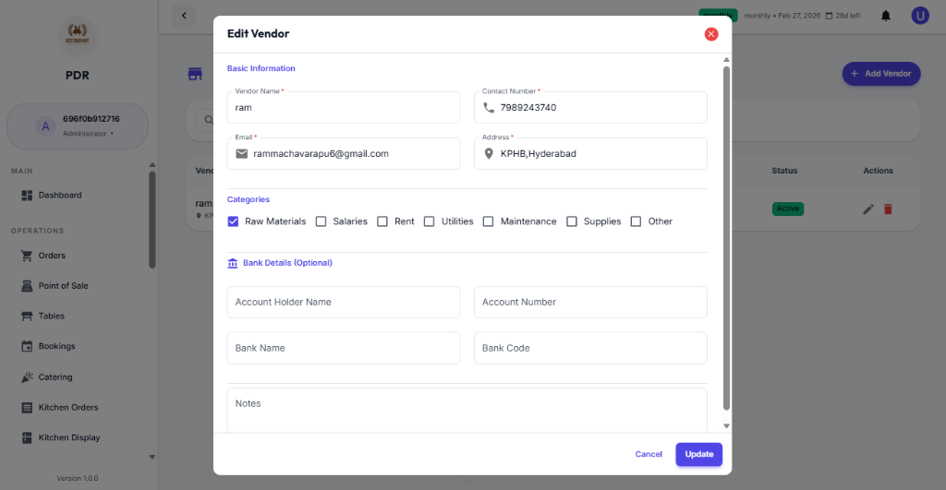Image resolution: width=946 pixels, height=490 pixels.
Task: Click the envelope icon in Email field
Action: 242,154
